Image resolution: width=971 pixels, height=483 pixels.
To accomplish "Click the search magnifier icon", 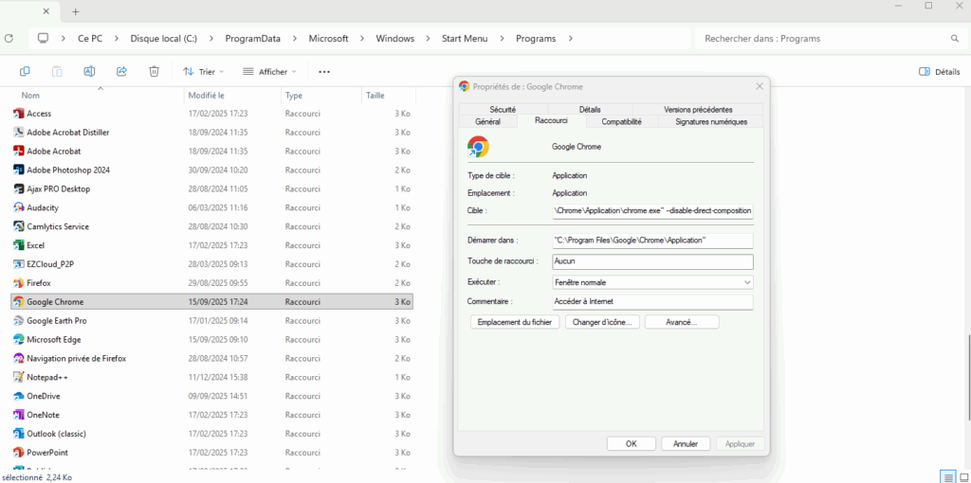I will pos(954,38).
